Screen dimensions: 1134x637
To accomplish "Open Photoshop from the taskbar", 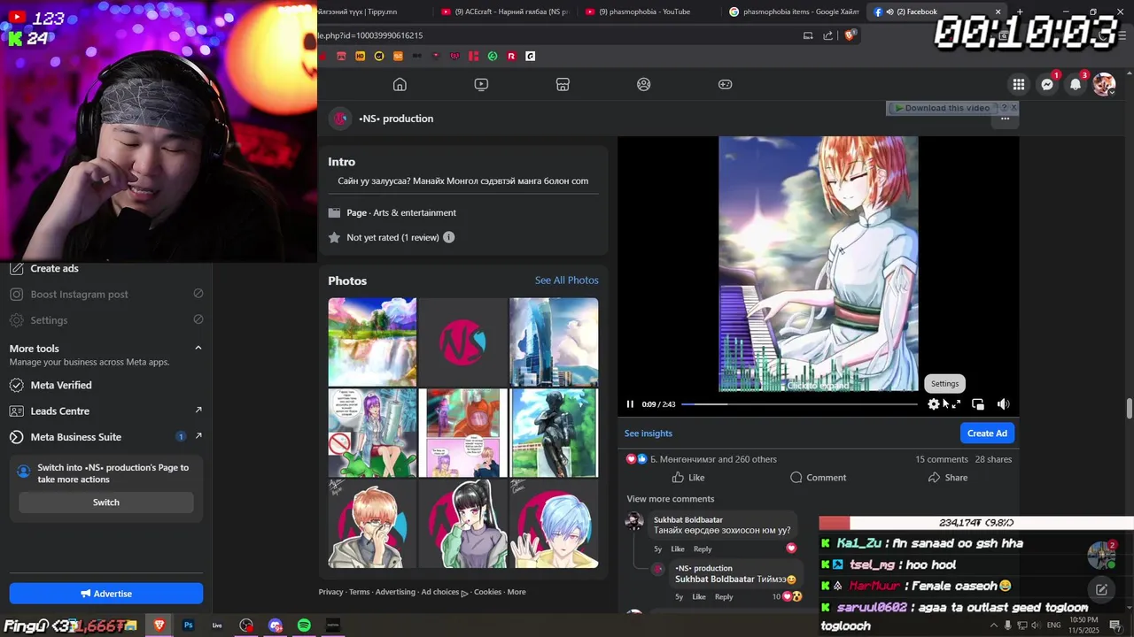I will pyautogui.click(x=188, y=625).
